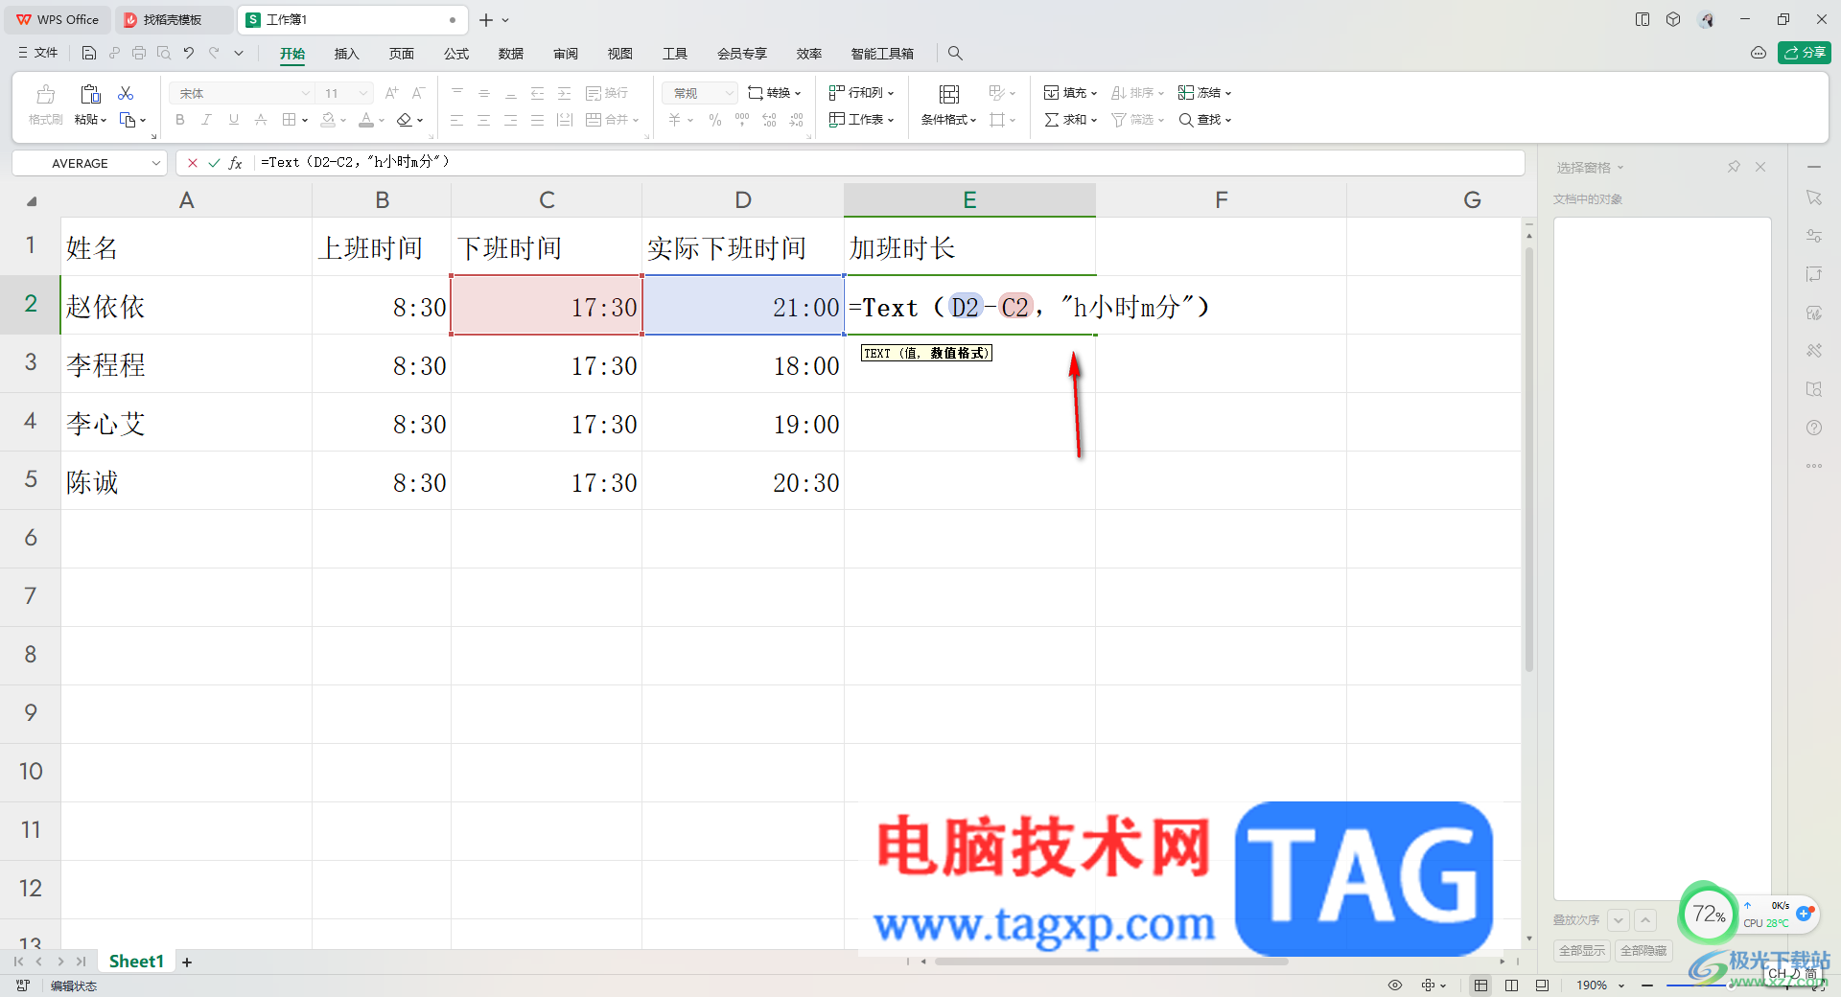The height and width of the screenshot is (997, 1841).
Task: Open new tab with plus in title bar
Action: (486, 20)
